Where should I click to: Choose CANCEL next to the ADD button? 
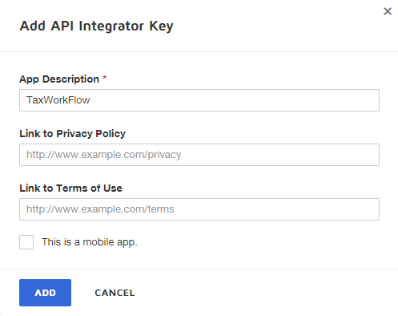click(x=115, y=293)
